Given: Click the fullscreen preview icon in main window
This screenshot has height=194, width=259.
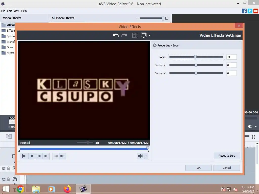Looking at the screenshot, I should click(253, 137).
